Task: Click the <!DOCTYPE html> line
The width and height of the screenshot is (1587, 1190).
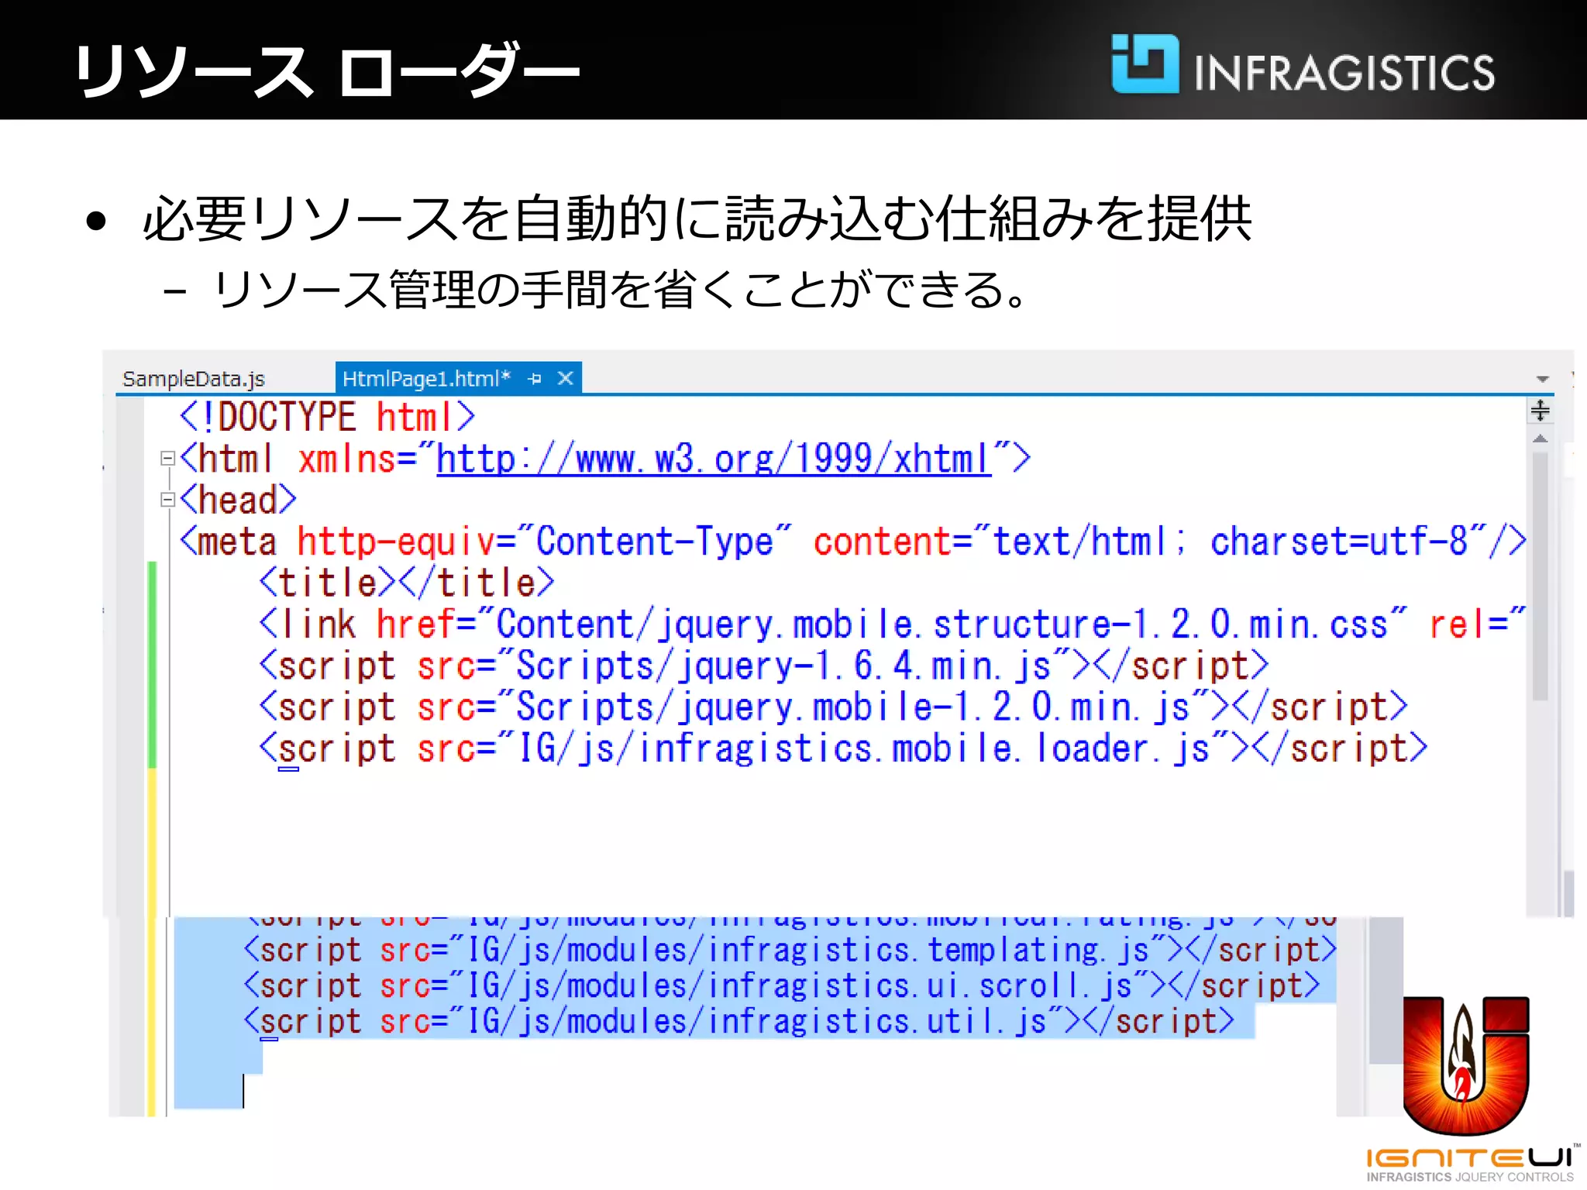Action: pyautogui.click(x=326, y=417)
